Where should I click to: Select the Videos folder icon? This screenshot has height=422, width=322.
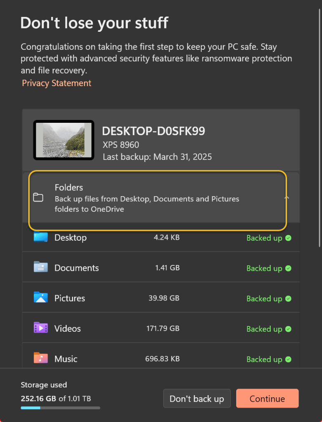pyautogui.click(x=40, y=328)
